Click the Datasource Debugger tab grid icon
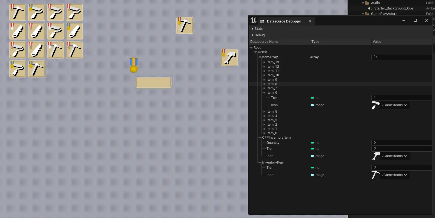Screen dimensions: 435x218 (262, 21)
